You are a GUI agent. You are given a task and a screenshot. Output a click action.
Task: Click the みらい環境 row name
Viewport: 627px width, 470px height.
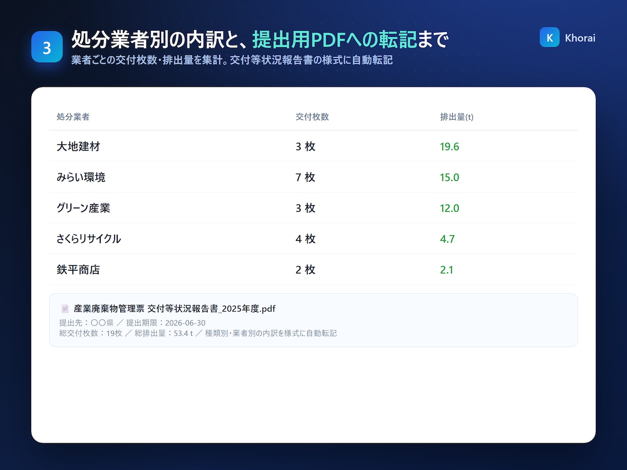[x=81, y=177]
